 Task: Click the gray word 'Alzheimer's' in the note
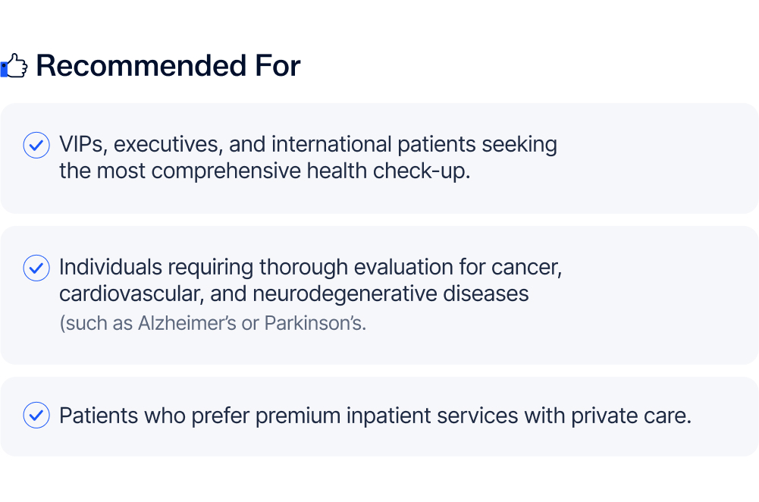193,323
